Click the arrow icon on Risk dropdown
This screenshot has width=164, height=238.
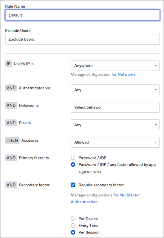pos(156,125)
